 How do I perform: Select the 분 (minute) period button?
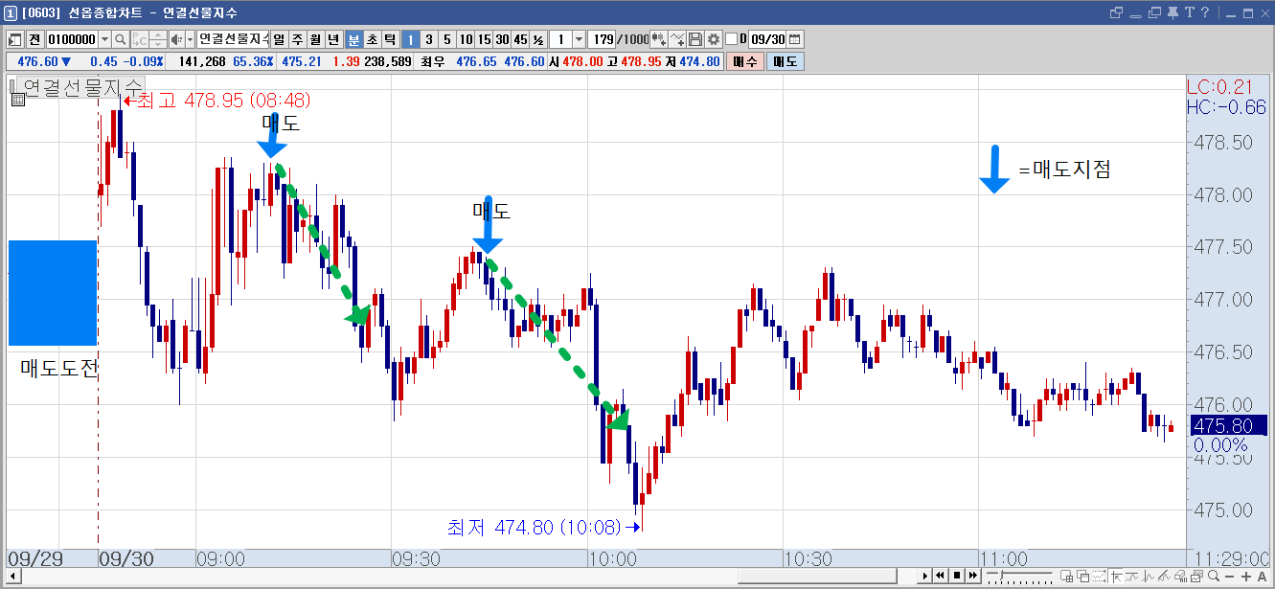pos(353,39)
